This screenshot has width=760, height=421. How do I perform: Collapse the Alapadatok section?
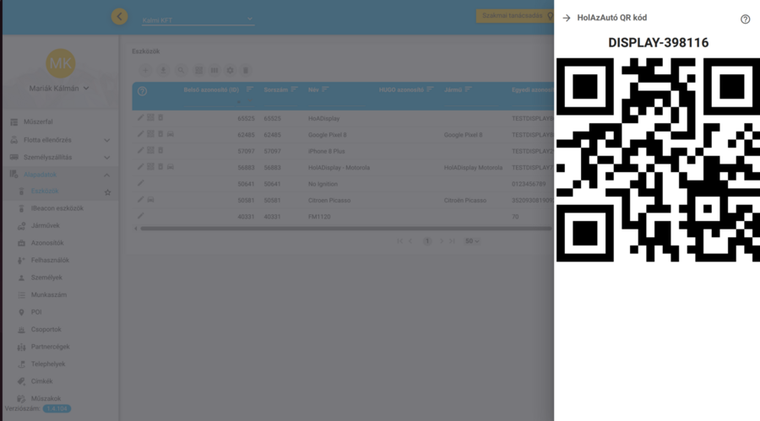pos(60,175)
